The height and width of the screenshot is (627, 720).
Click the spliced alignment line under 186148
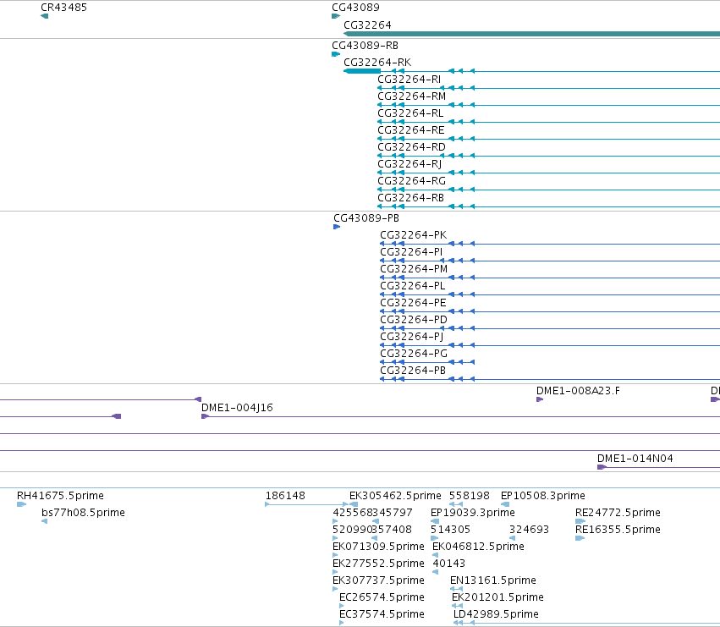[307, 504]
